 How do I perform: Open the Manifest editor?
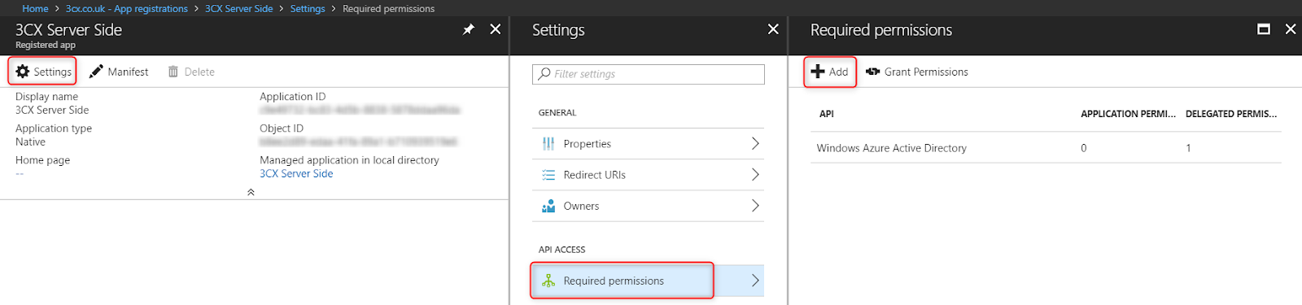(119, 72)
